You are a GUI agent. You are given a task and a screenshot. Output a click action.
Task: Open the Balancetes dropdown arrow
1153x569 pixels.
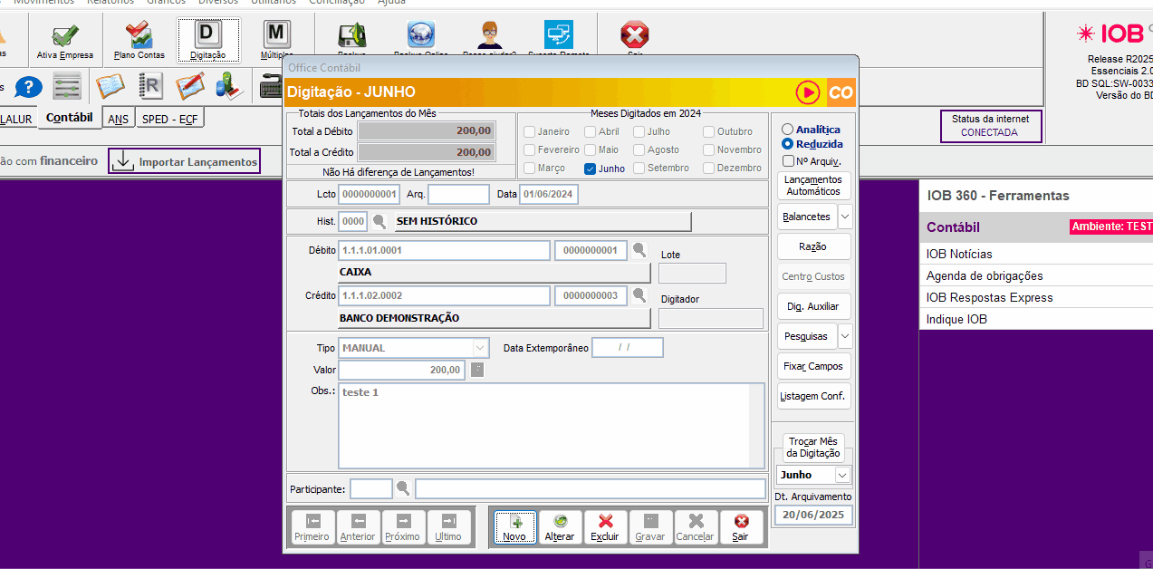(845, 217)
